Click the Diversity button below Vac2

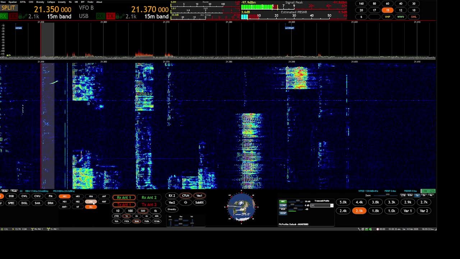(172, 209)
